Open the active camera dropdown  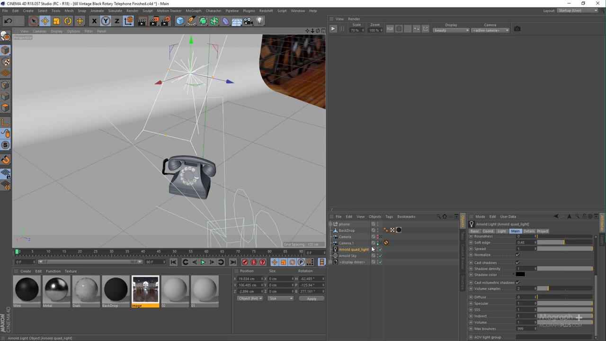[490, 30]
